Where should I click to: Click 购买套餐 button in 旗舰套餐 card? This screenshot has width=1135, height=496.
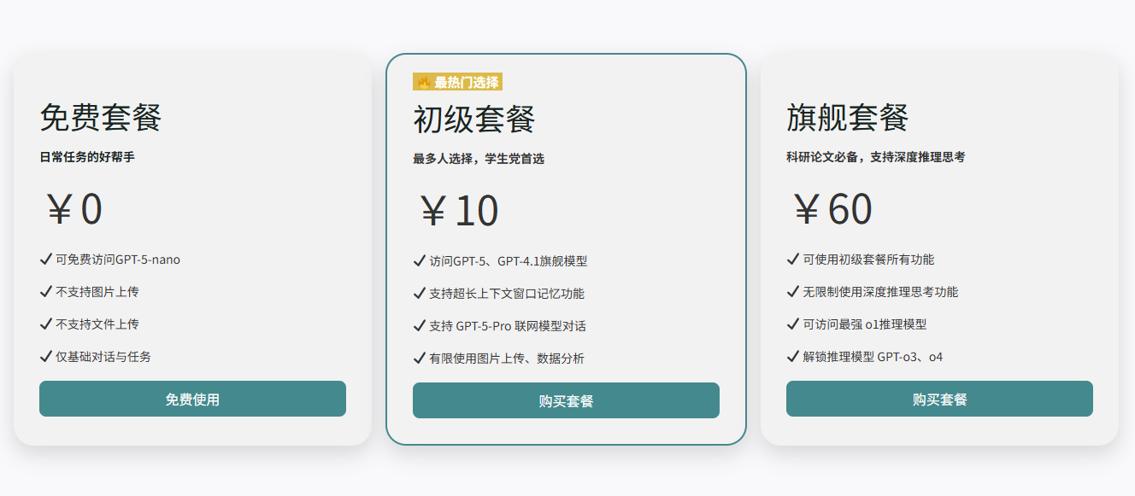coord(939,399)
